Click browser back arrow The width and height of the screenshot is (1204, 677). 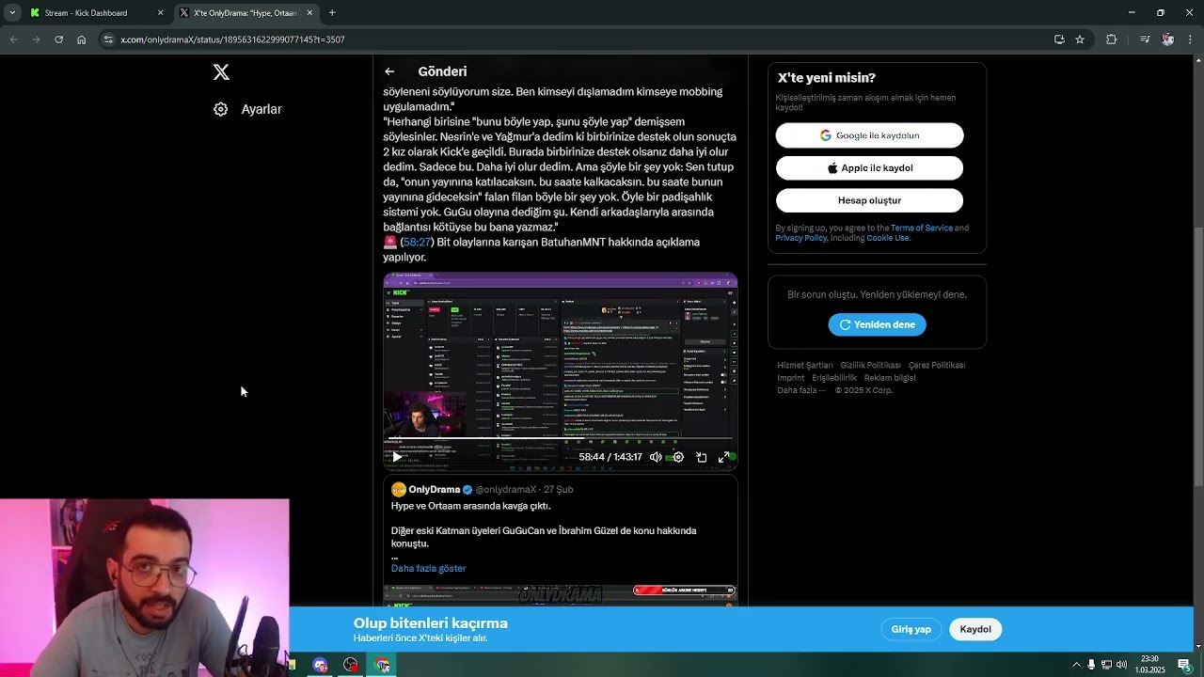[13, 39]
